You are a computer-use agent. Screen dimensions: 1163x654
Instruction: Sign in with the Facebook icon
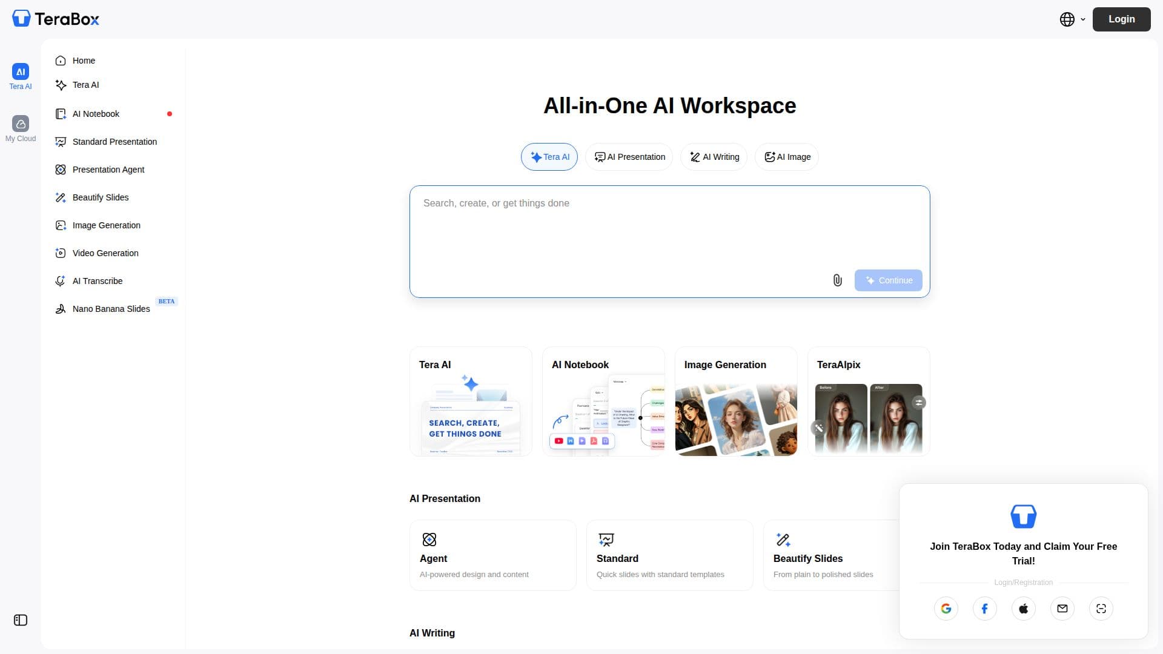click(x=985, y=609)
